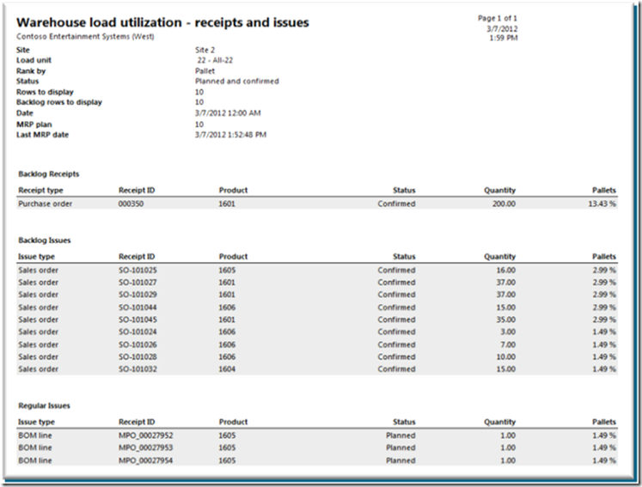
Task: Click the 13.43 % pallets value
Action: (601, 204)
